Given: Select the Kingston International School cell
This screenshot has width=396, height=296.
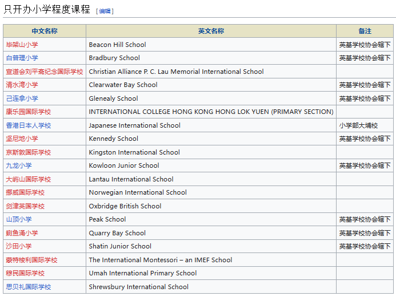Looking at the screenshot, I should coord(211,152).
